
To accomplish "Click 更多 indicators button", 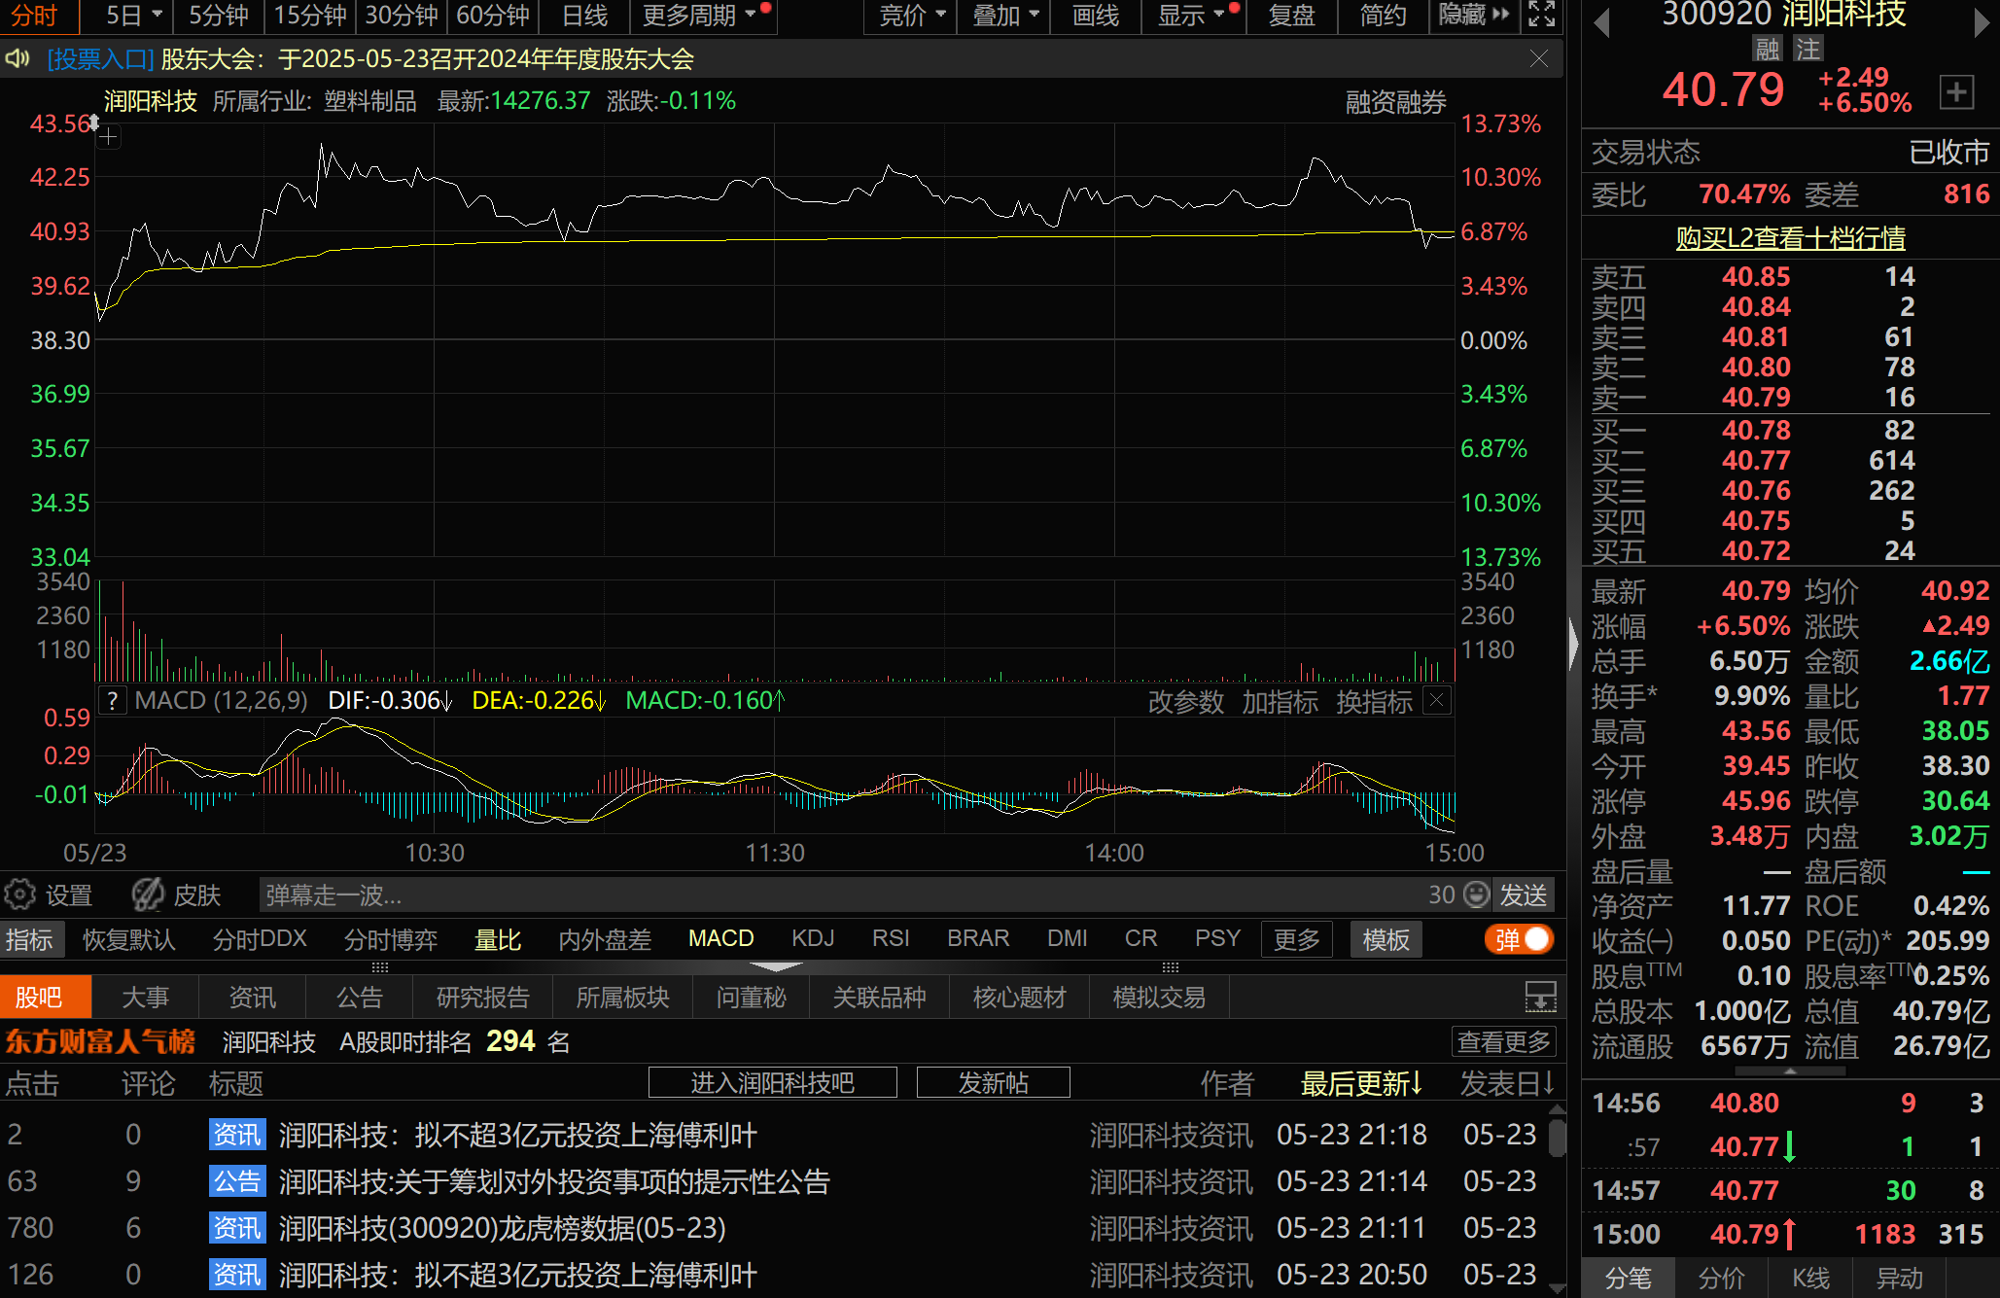I will coord(1296,939).
